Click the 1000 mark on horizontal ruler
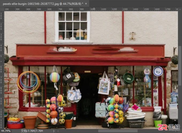Image resolution: width=182 pixels, height=133 pixels. pos(93,9)
